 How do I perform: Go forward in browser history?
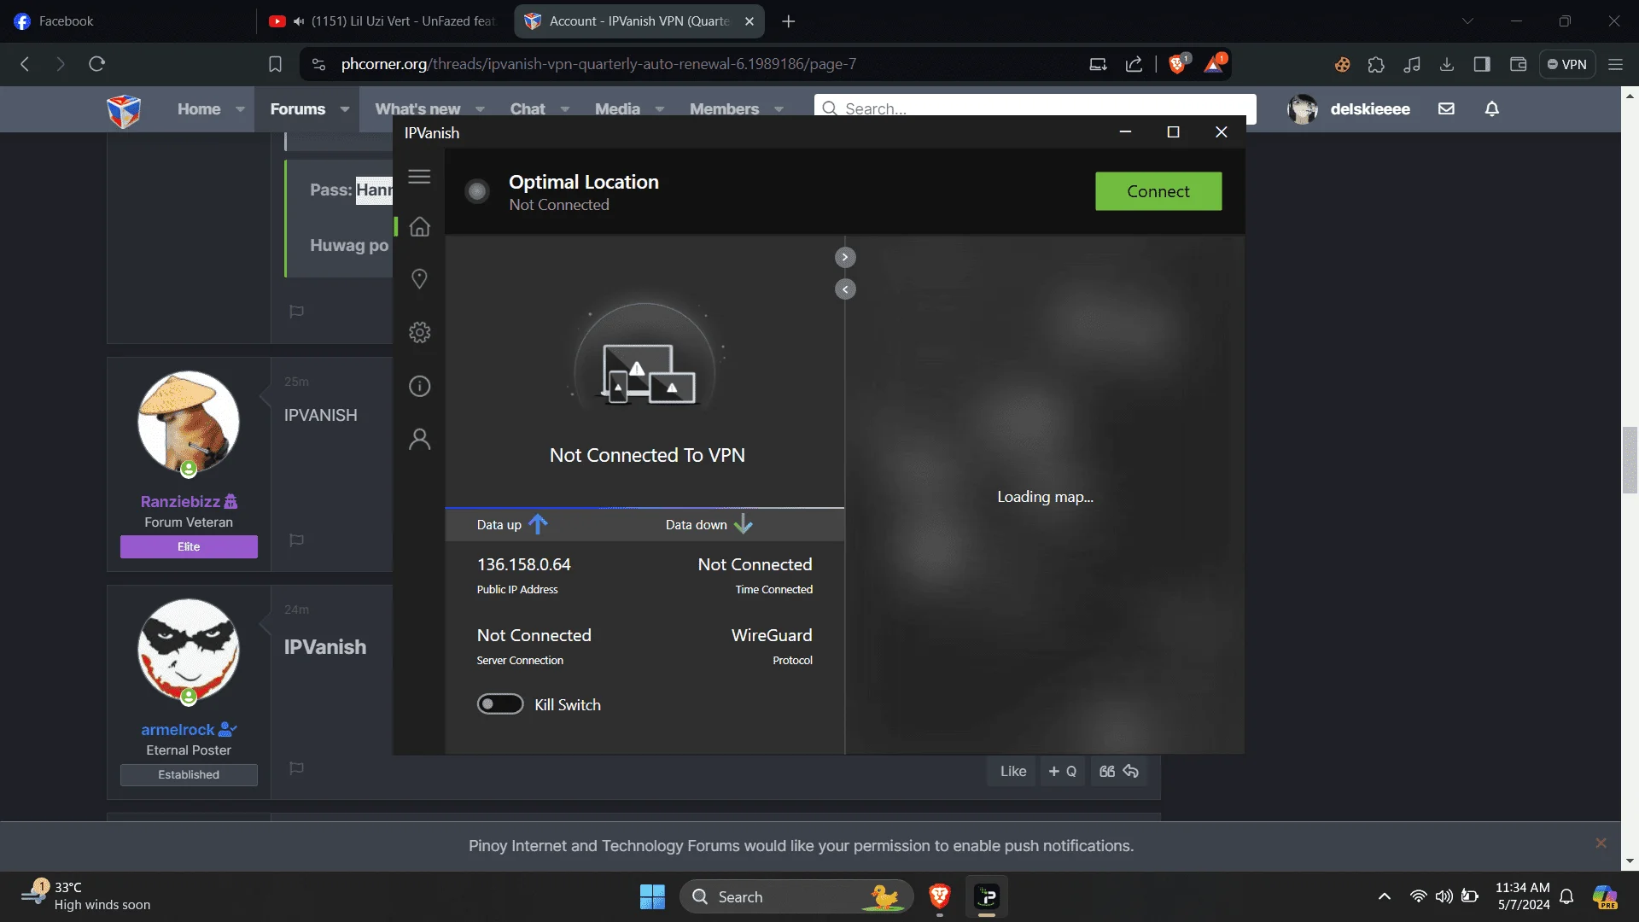tap(60, 64)
